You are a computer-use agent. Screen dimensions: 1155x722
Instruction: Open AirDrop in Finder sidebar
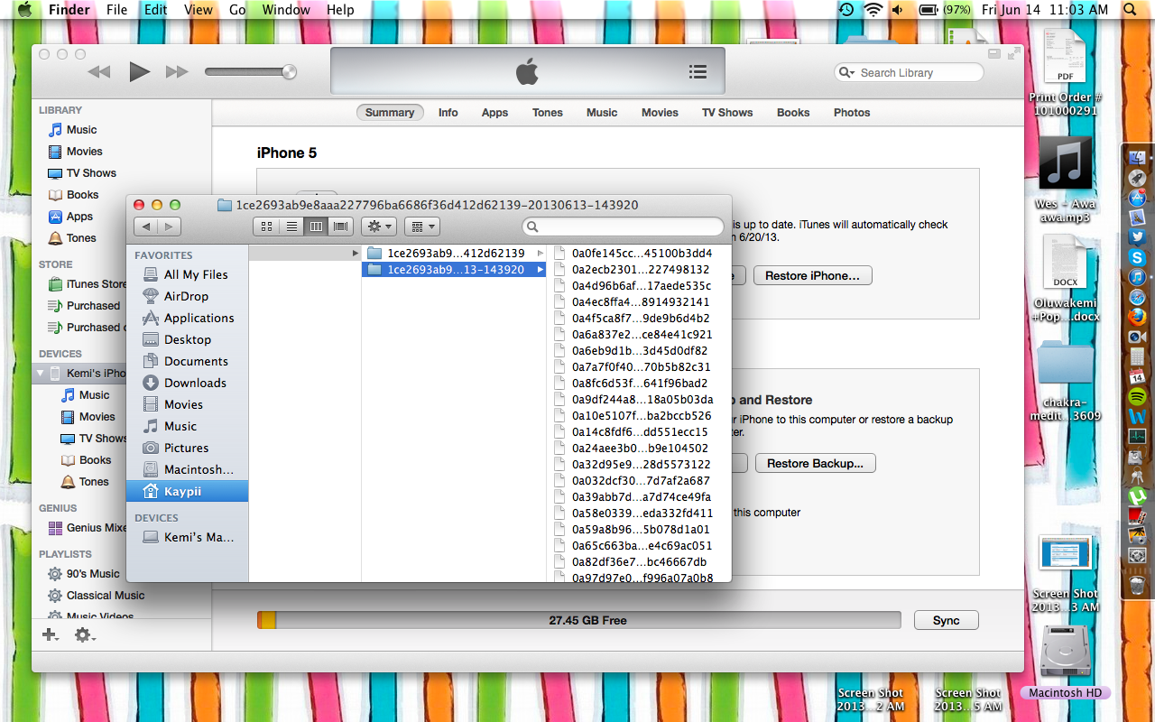tap(187, 296)
